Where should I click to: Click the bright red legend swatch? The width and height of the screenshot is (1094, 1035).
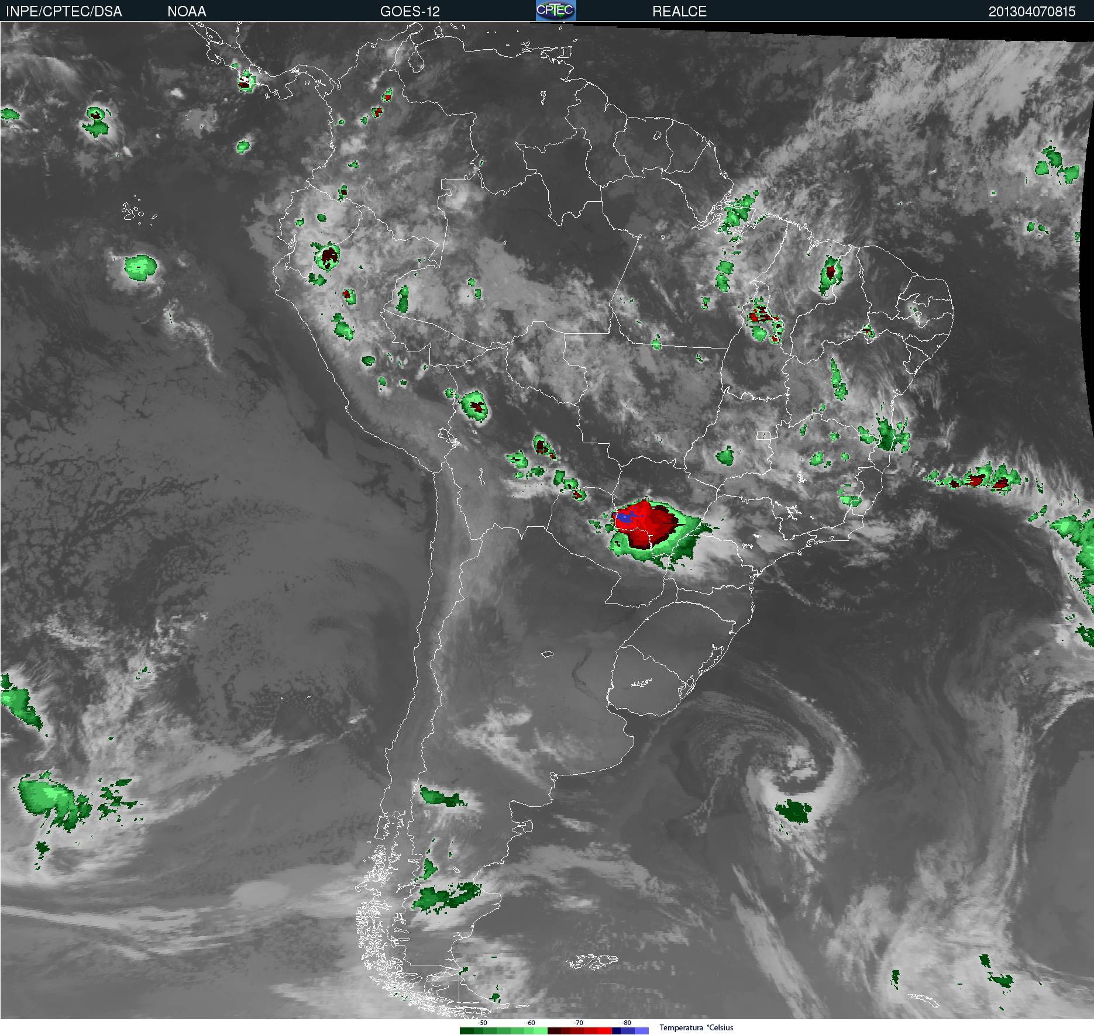pos(605,1031)
